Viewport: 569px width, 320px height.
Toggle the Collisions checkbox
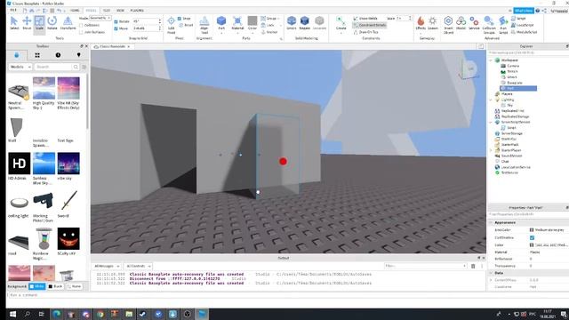point(81,26)
